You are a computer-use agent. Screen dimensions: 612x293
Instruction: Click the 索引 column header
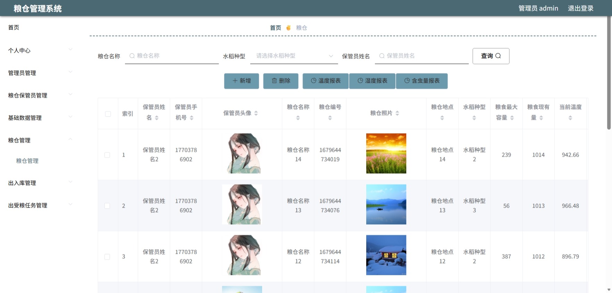128,114
